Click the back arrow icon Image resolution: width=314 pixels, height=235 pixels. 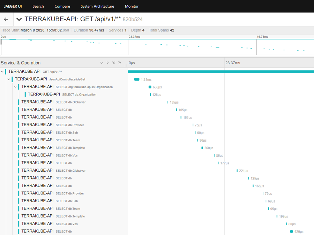pyautogui.click(x=6, y=19)
